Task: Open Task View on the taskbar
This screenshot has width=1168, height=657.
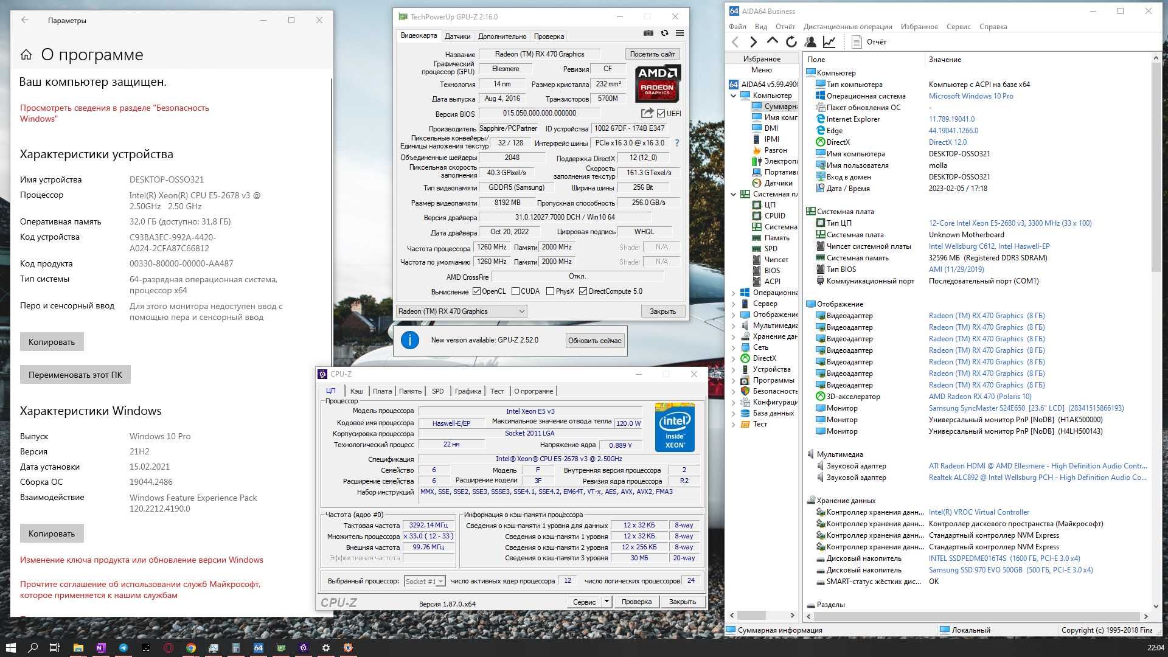Action: tap(54, 647)
